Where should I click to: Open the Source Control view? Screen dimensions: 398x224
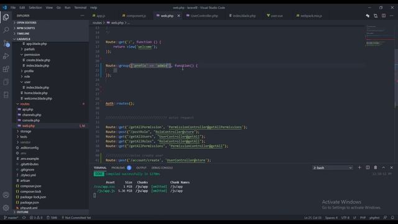coord(6,43)
